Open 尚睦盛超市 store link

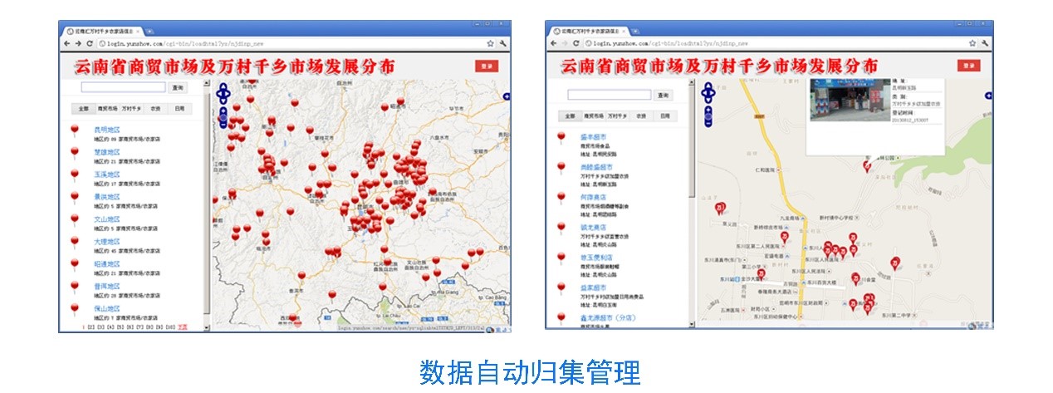point(596,167)
